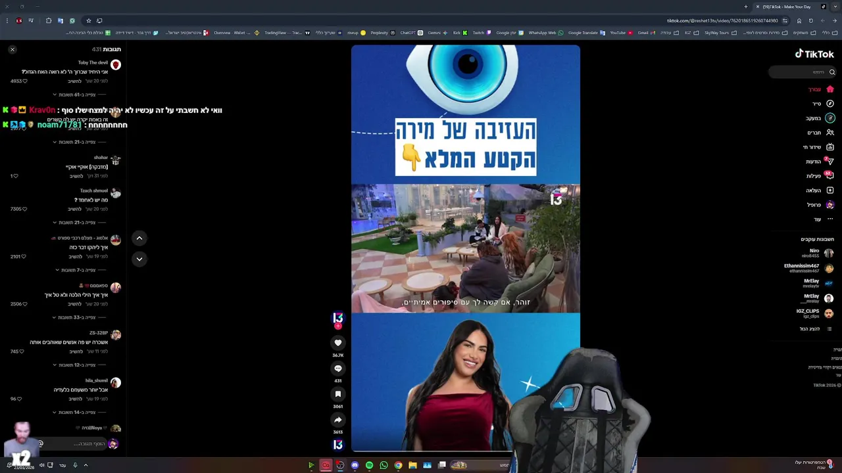This screenshot has width=842, height=473.
Task: Open the Twitch bookmark
Action: tap(482, 33)
